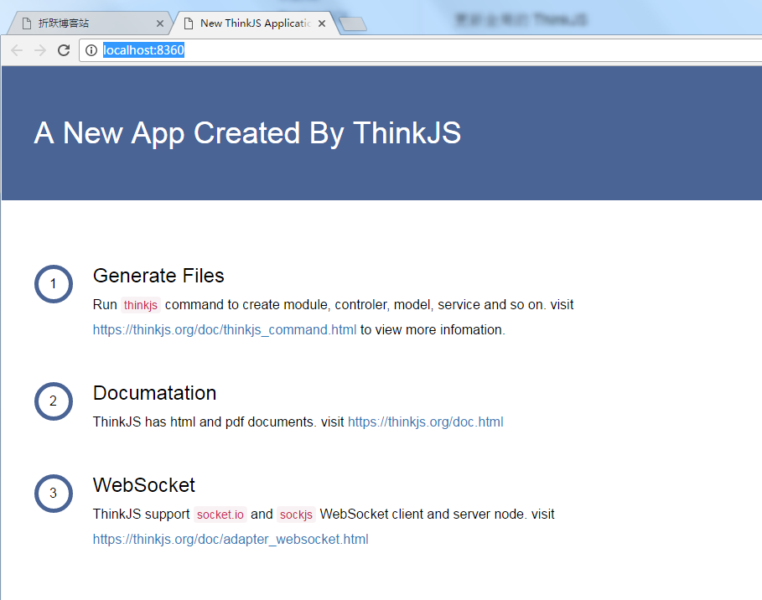Click page icon on New ThinkJS tab

point(189,23)
